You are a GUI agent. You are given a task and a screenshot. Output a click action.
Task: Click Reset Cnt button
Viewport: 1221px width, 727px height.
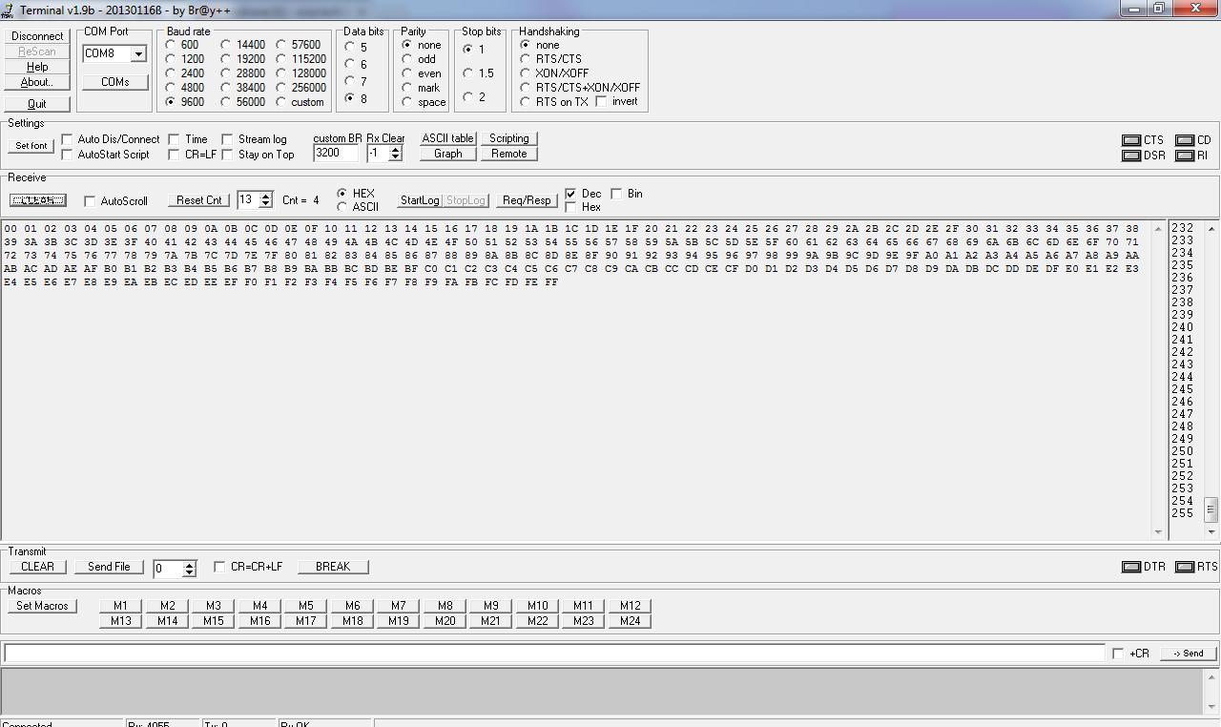(x=199, y=200)
